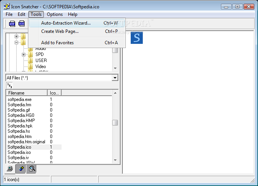Select the blue S icon thumbnail
The width and height of the screenshot is (258, 186).
(137, 38)
